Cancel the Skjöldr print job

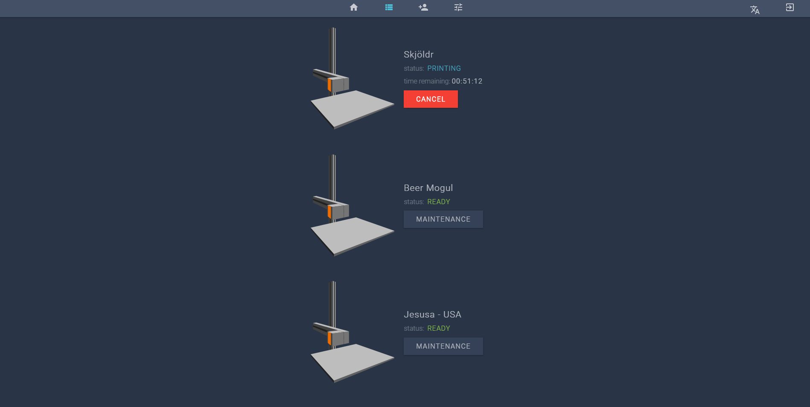(431, 99)
